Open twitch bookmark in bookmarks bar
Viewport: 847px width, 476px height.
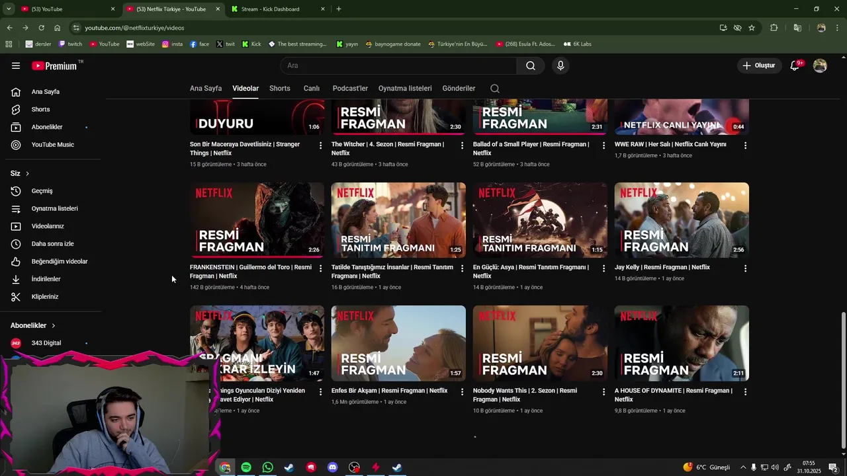coord(71,44)
